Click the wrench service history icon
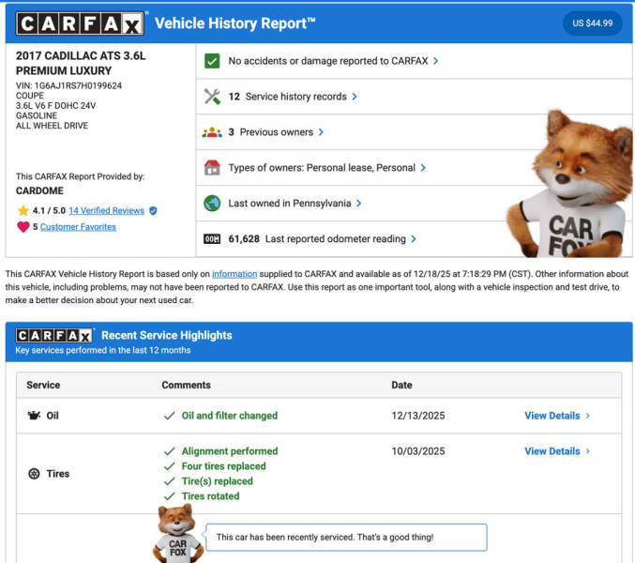Viewport: 635px width, 563px height. coord(212,97)
